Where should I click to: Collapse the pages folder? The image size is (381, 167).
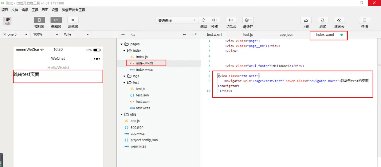[122, 44]
